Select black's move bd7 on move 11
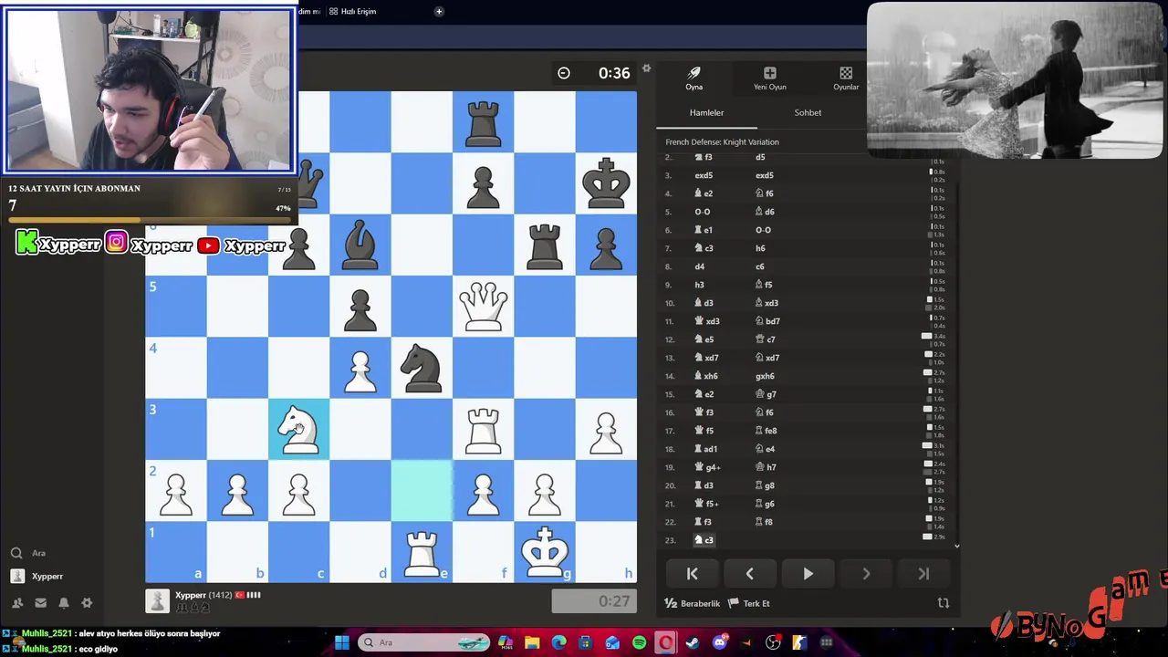Screen dimensions: 1168x657 click(x=767, y=321)
